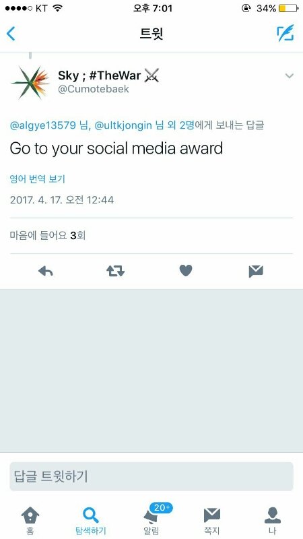The height and width of the screenshot is (539, 303).
Task: Expand the tweet options chevron
Action: [290, 75]
